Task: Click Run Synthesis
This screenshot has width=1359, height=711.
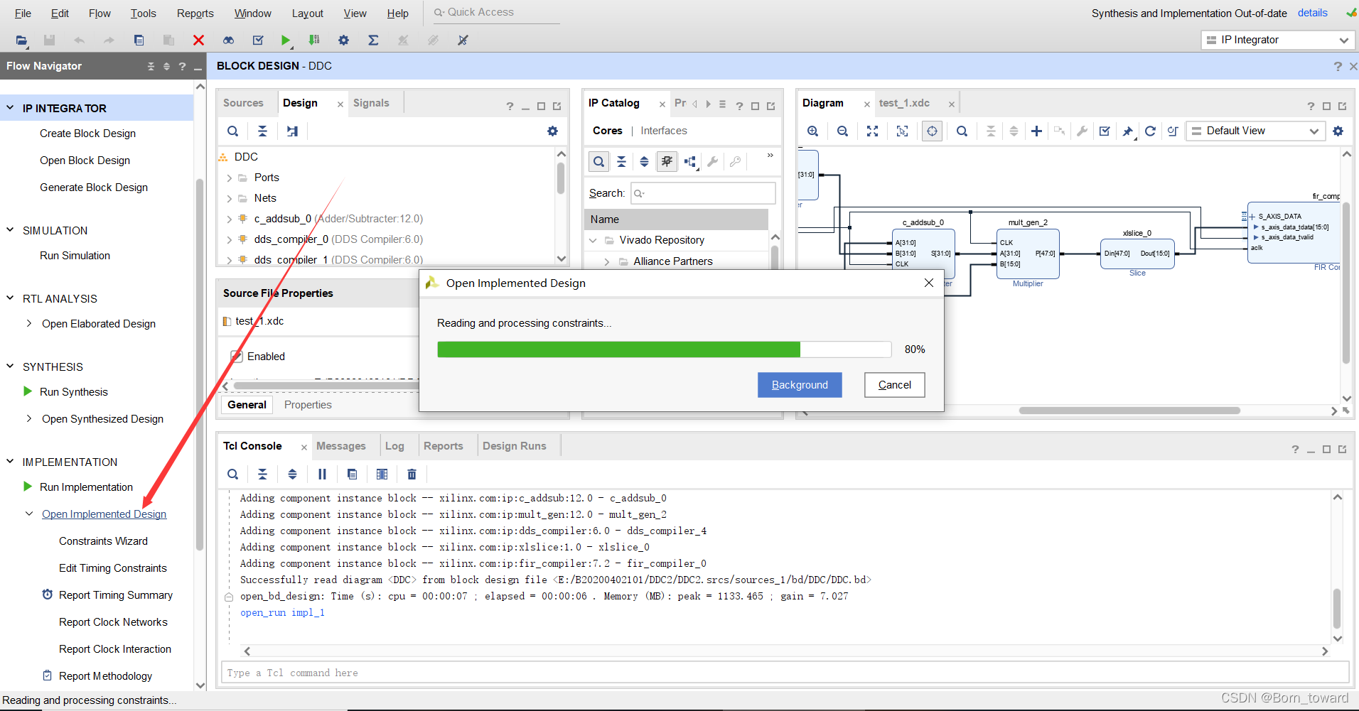Action: (74, 392)
